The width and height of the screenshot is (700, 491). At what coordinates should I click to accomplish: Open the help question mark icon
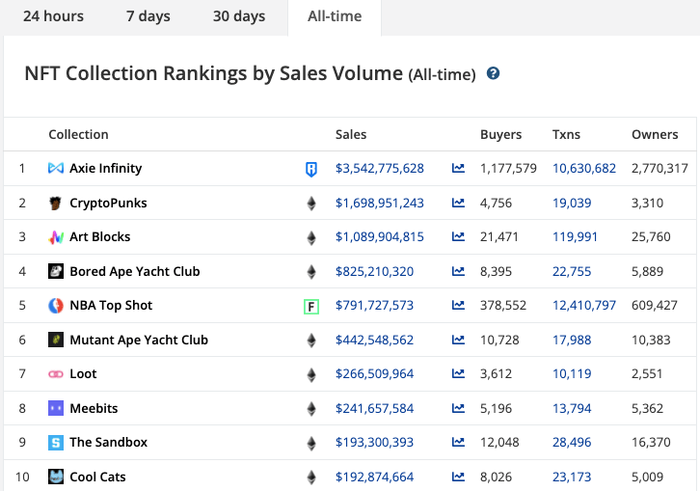pos(493,73)
